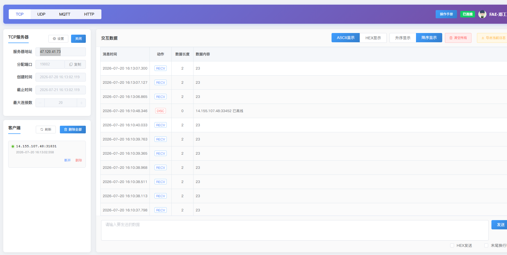The width and height of the screenshot is (507, 255).
Task: Click the 服务器地址 input field
Action: 61,52
